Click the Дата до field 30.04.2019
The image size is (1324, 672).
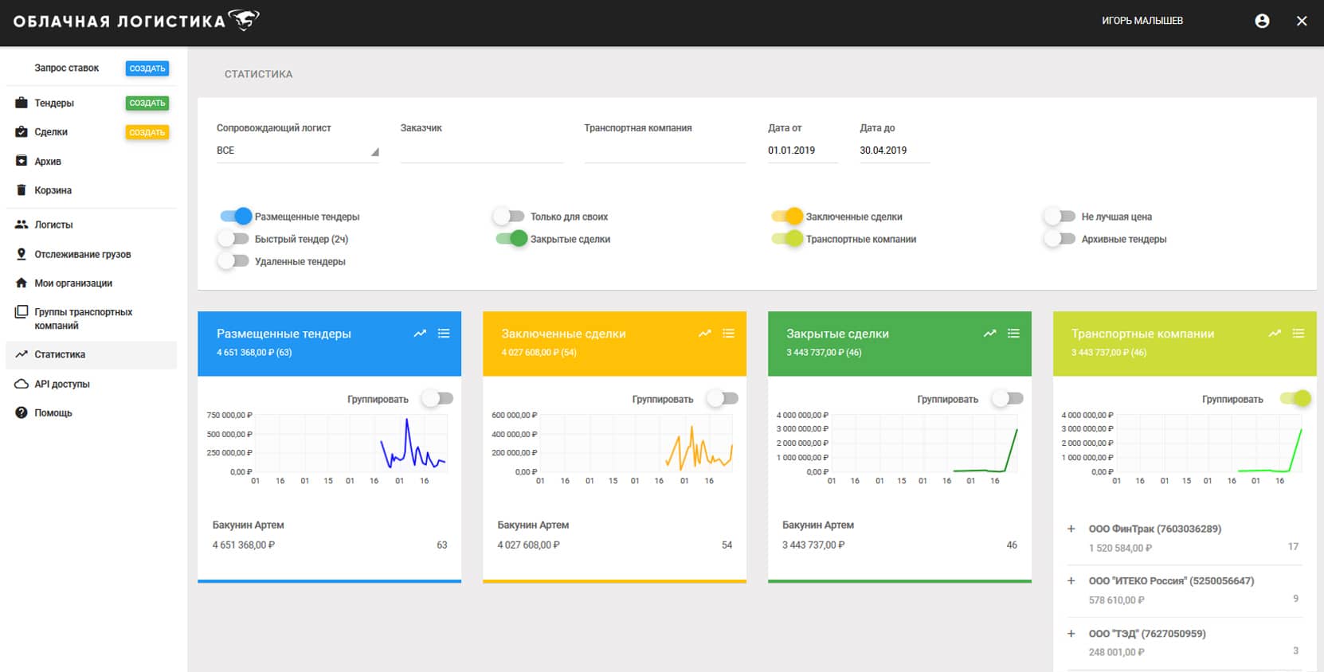point(895,150)
